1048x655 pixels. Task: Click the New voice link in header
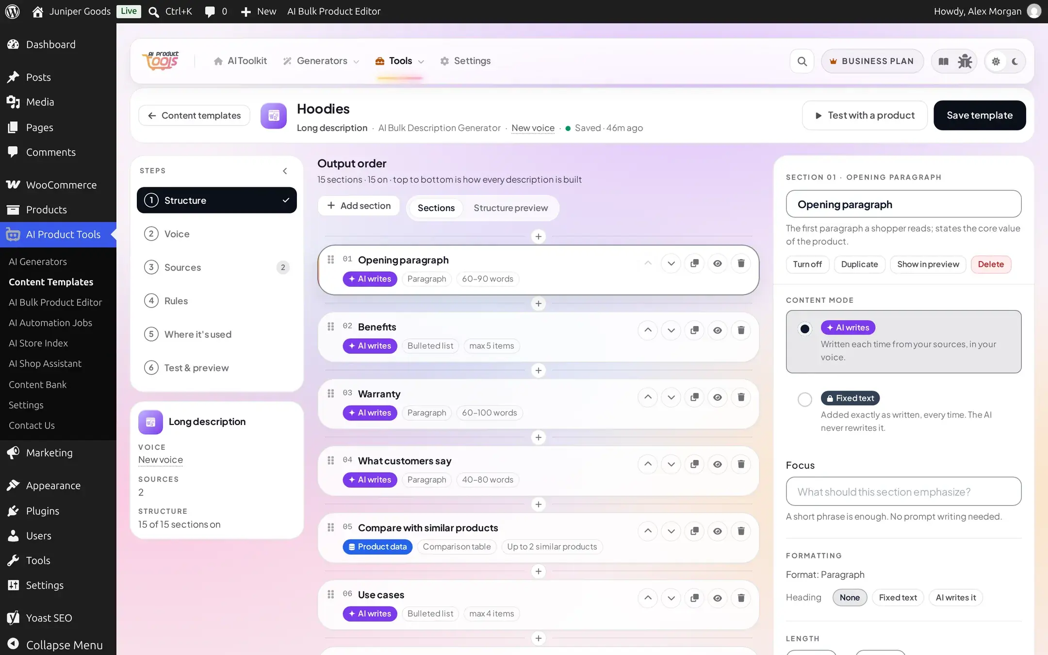pos(533,128)
